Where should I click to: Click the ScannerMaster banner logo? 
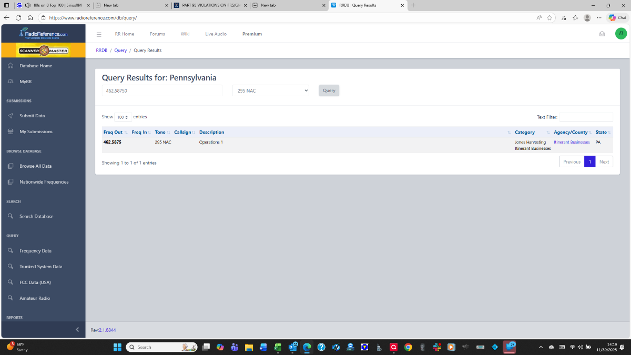[43, 50]
